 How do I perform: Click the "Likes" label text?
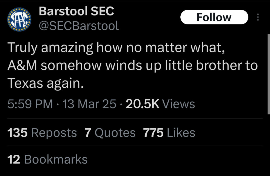[x=181, y=133]
